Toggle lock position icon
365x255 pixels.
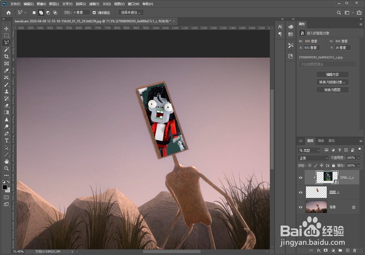pos(321,165)
